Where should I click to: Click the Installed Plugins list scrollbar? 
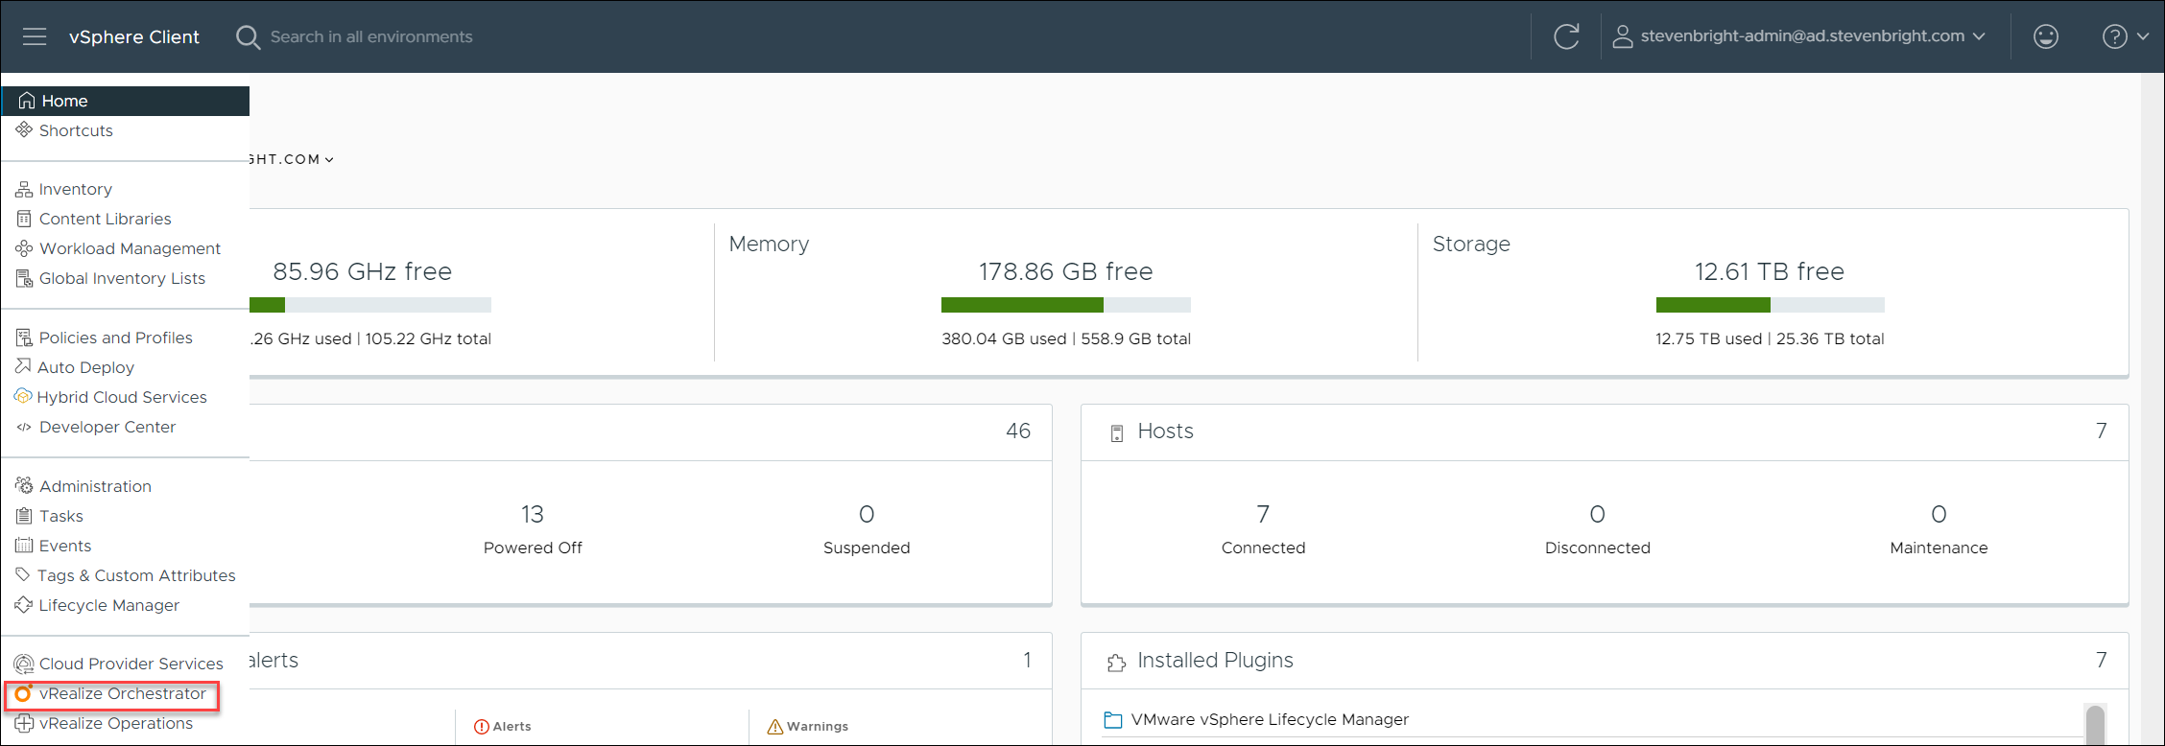(2095, 723)
